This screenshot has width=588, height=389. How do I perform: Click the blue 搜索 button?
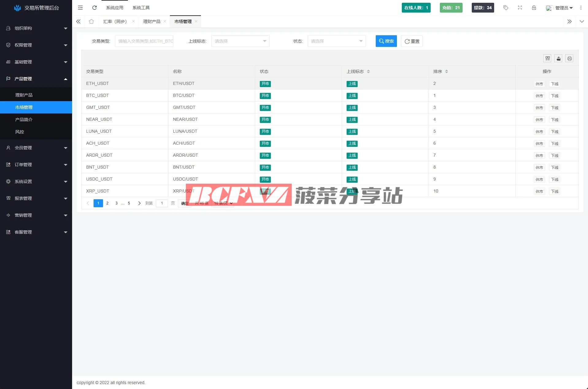tap(386, 41)
